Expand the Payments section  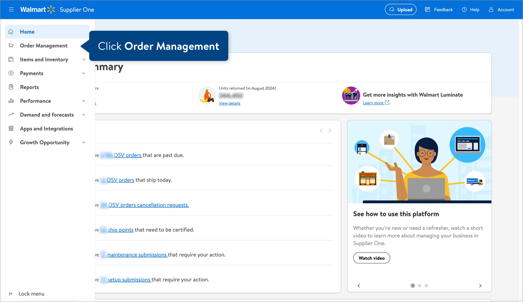[x=31, y=73]
